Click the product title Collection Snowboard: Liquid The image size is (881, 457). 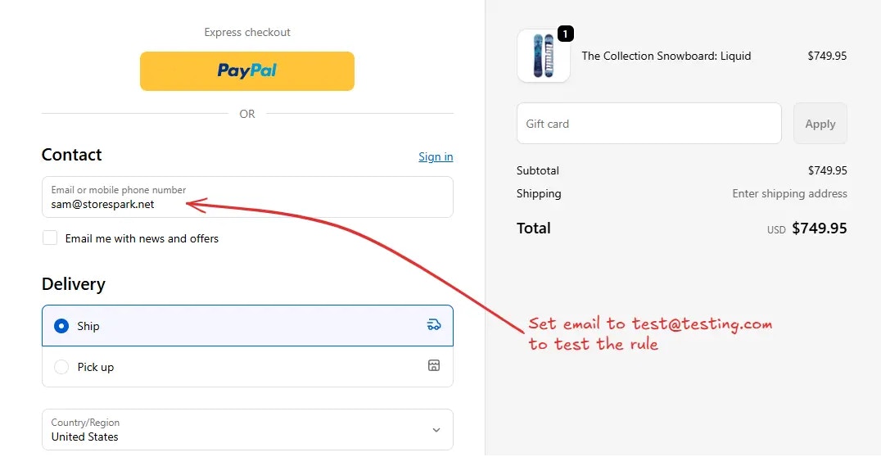point(666,56)
